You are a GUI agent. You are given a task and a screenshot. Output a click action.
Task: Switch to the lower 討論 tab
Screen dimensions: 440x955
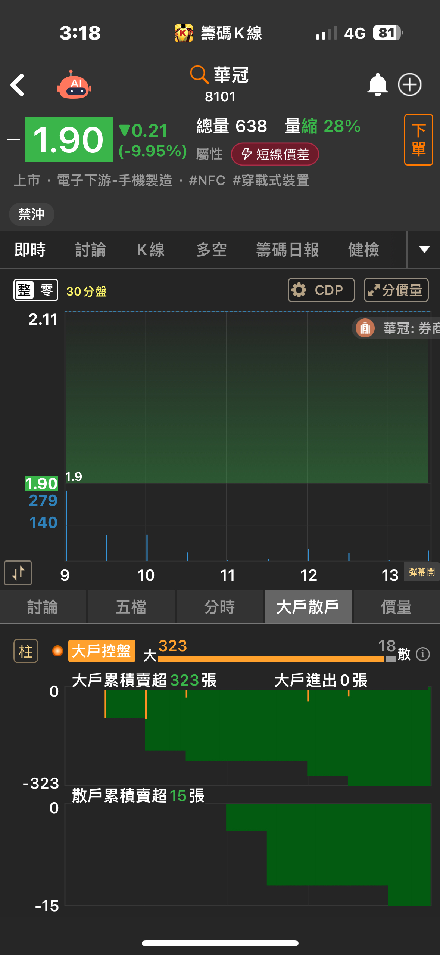click(x=43, y=606)
